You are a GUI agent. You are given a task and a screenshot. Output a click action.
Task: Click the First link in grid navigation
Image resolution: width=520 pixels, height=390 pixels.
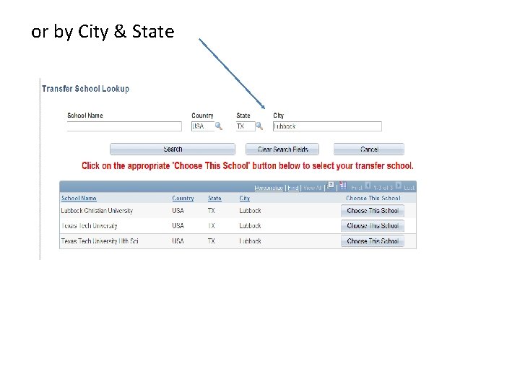pos(357,188)
